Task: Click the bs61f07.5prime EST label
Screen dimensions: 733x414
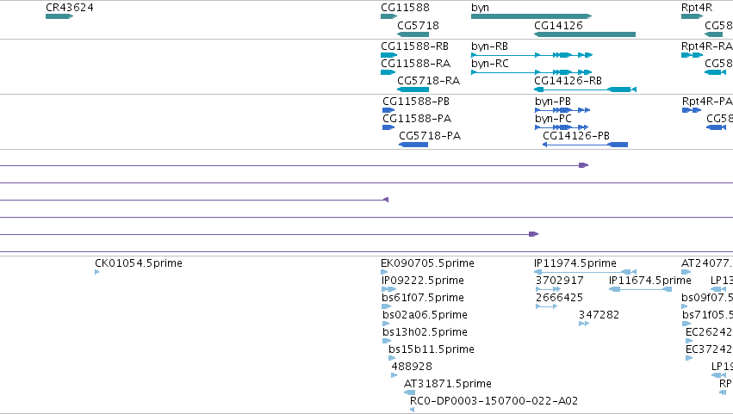Action: coord(423,298)
